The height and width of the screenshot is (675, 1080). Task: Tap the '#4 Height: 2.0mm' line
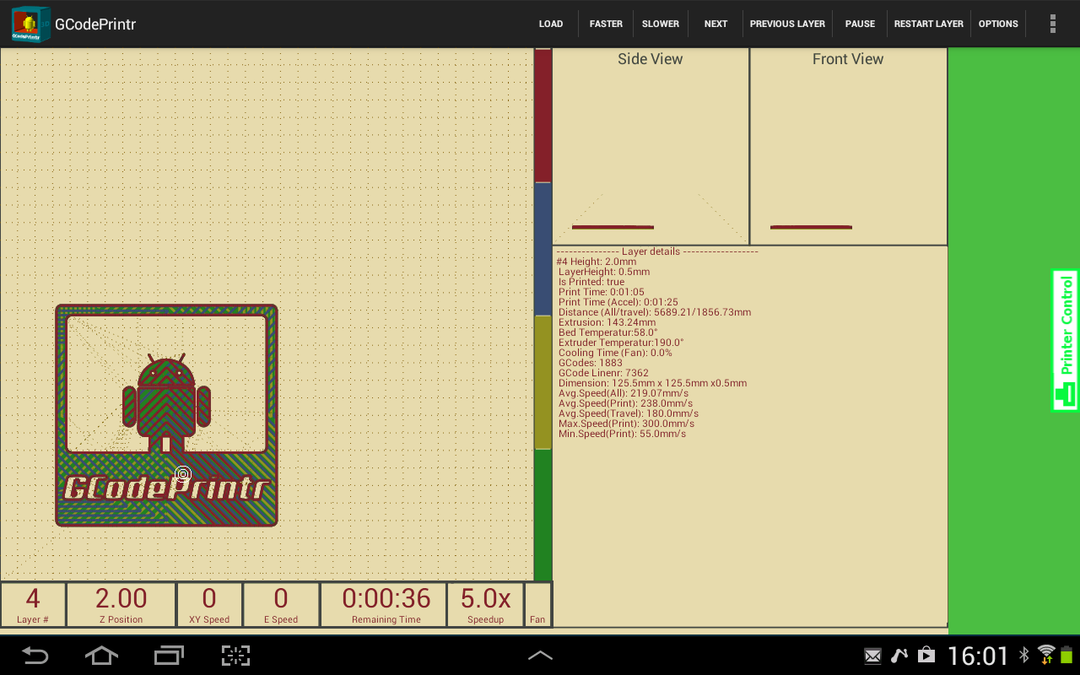tap(597, 262)
